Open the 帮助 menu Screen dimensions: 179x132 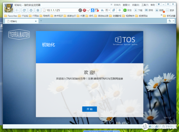[x=153, y=5]
